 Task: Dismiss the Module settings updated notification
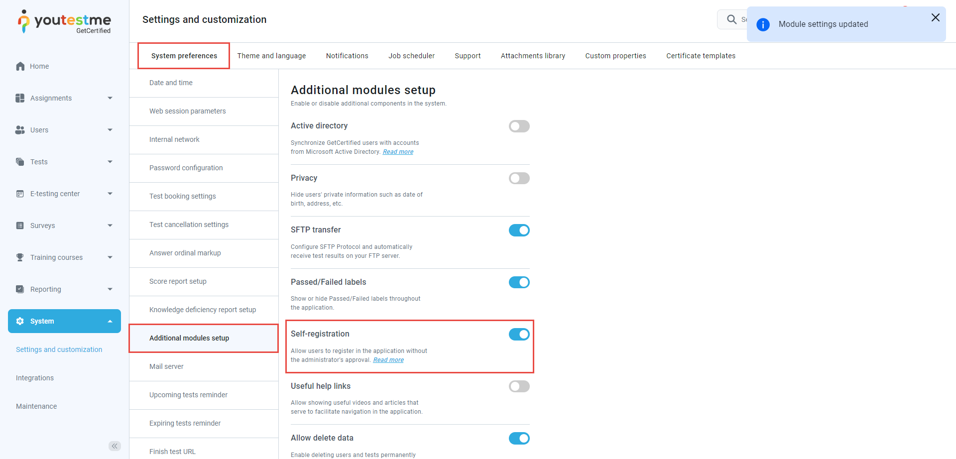tap(935, 18)
